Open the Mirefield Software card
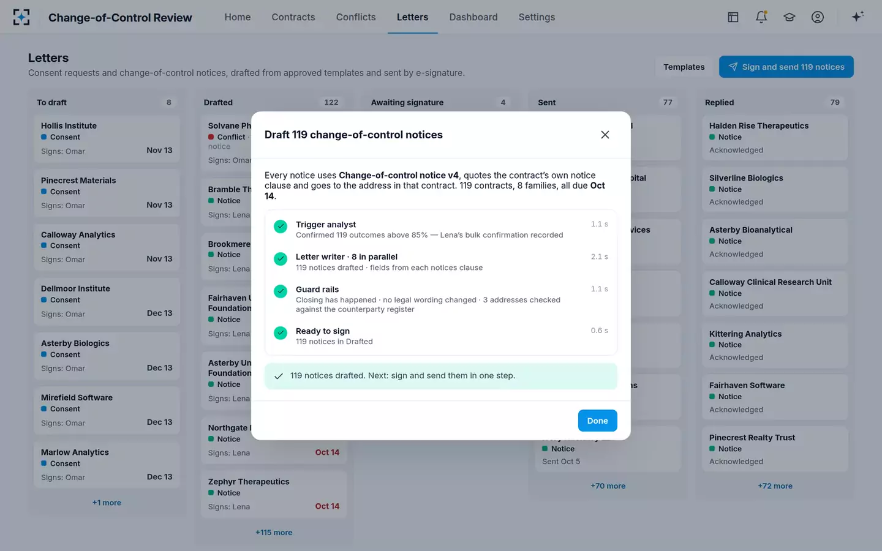Screen dimensions: 882x551 [107, 410]
